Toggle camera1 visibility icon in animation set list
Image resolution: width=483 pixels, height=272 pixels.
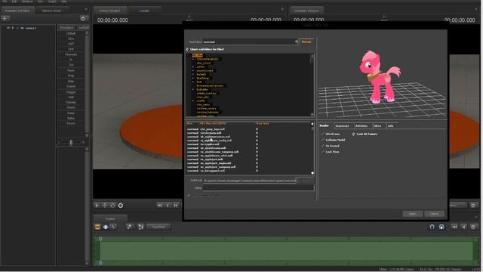[8, 28]
